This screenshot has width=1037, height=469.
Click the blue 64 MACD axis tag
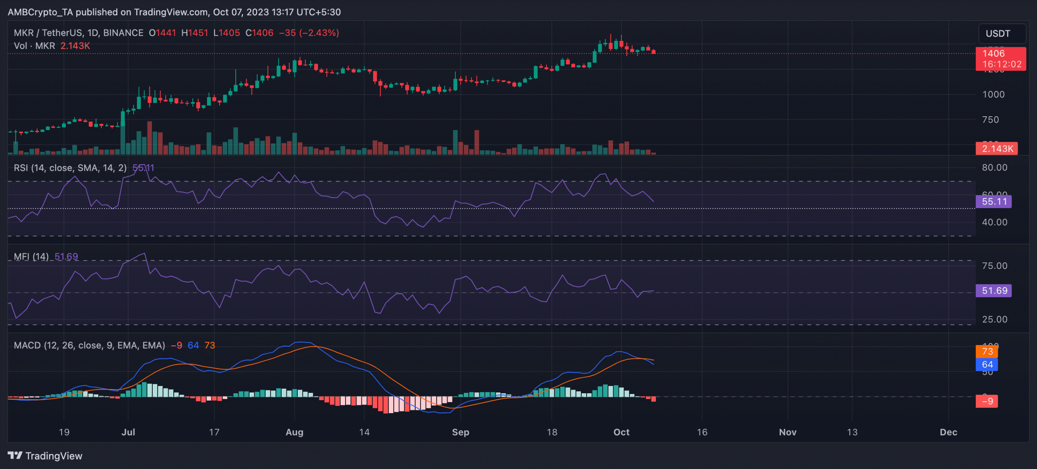[x=987, y=365]
